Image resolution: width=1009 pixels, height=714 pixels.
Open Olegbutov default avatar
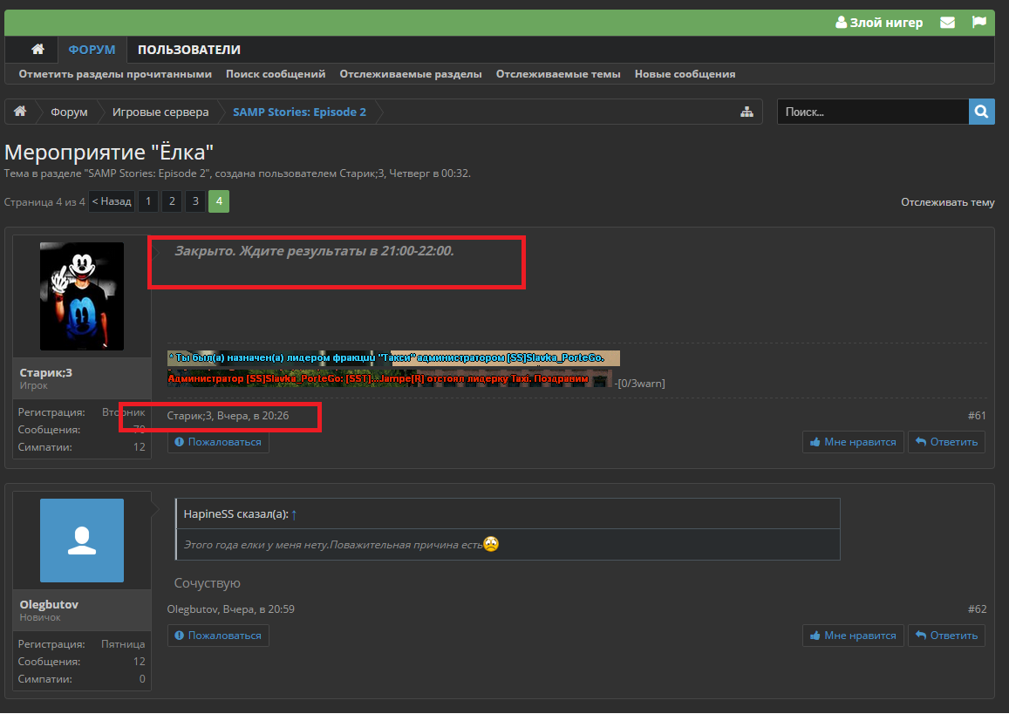pyautogui.click(x=82, y=541)
